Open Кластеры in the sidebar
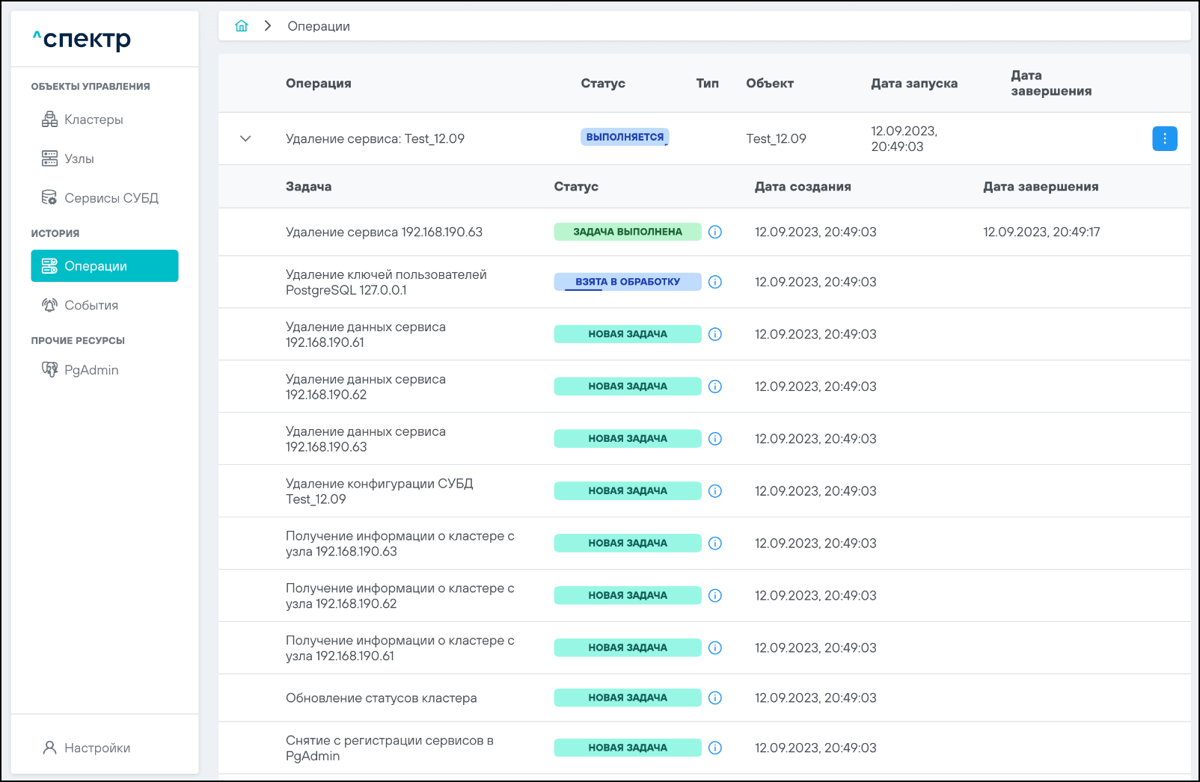1200x782 pixels. pos(94,120)
